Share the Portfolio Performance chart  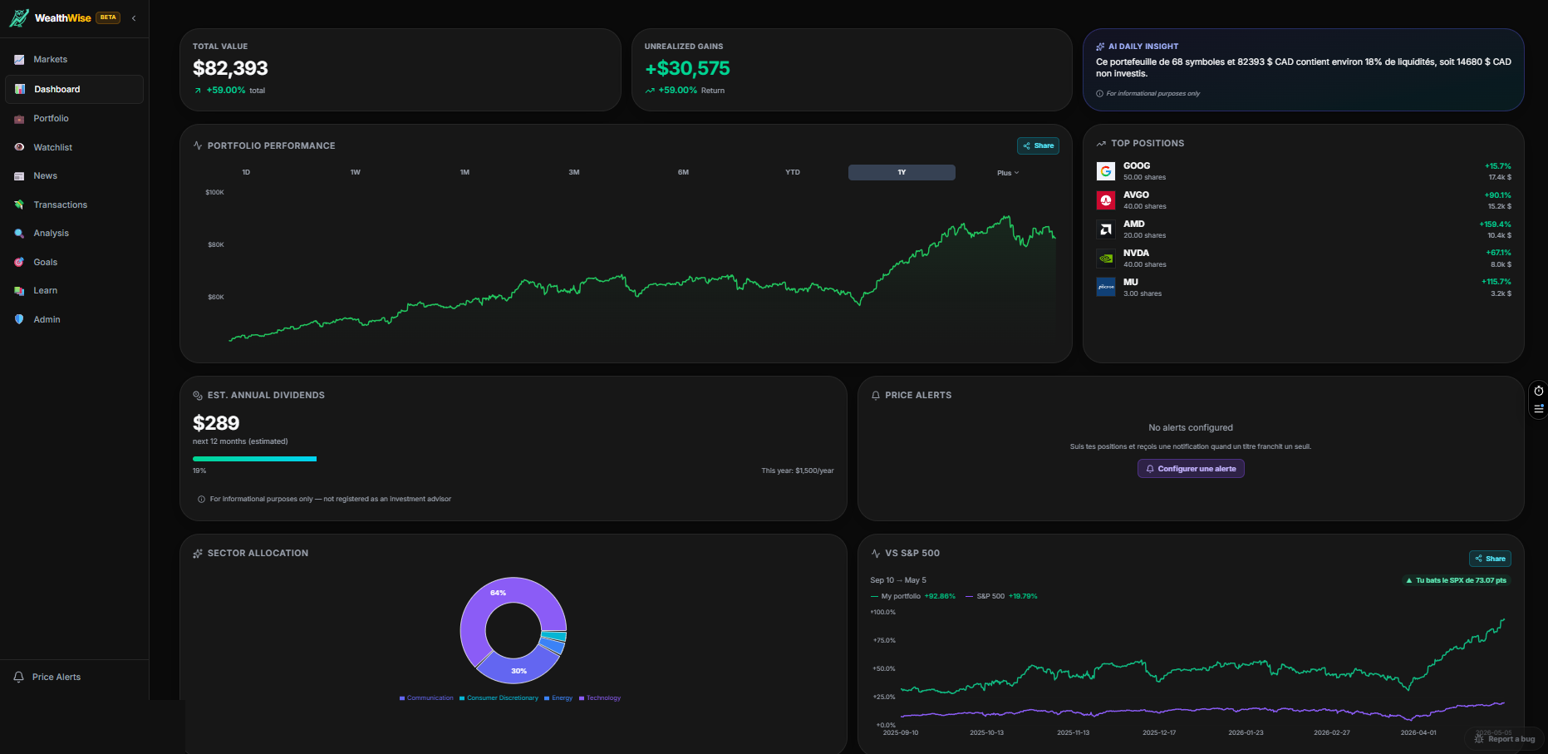coord(1038,145)
